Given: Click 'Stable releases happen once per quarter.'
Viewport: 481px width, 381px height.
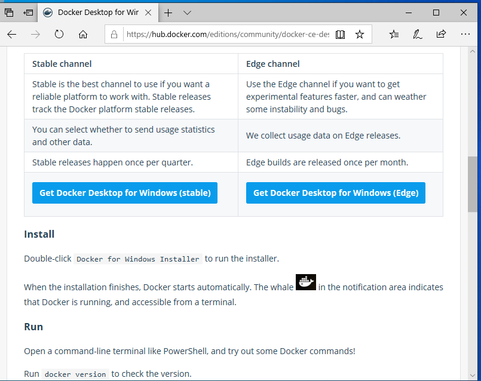Looking at the screenshot, I should (x=112, y=162).
